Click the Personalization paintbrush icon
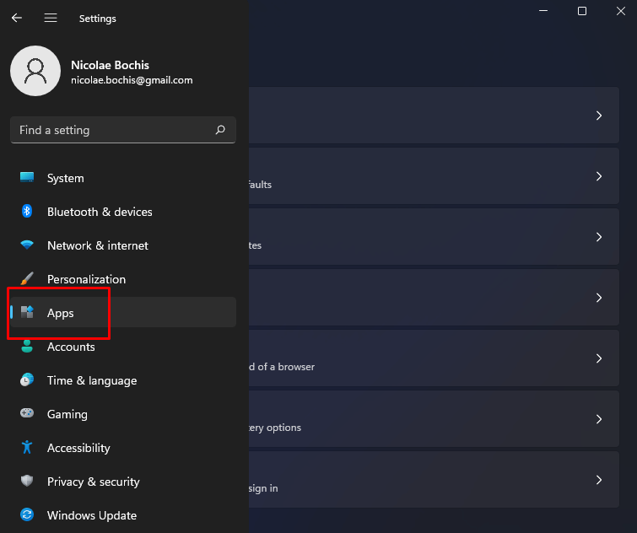Screen dimensions: 637x533 pyautogui.click(x=27, y=279)
